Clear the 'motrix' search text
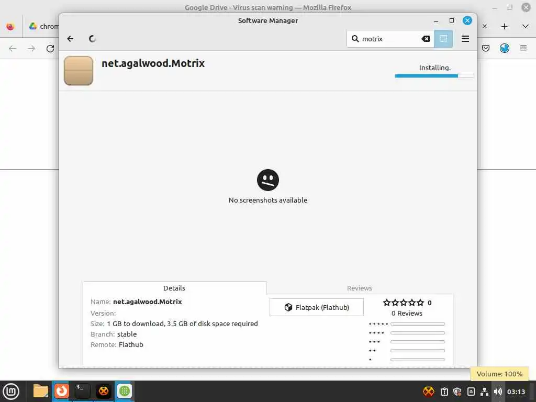 [426, 39]
